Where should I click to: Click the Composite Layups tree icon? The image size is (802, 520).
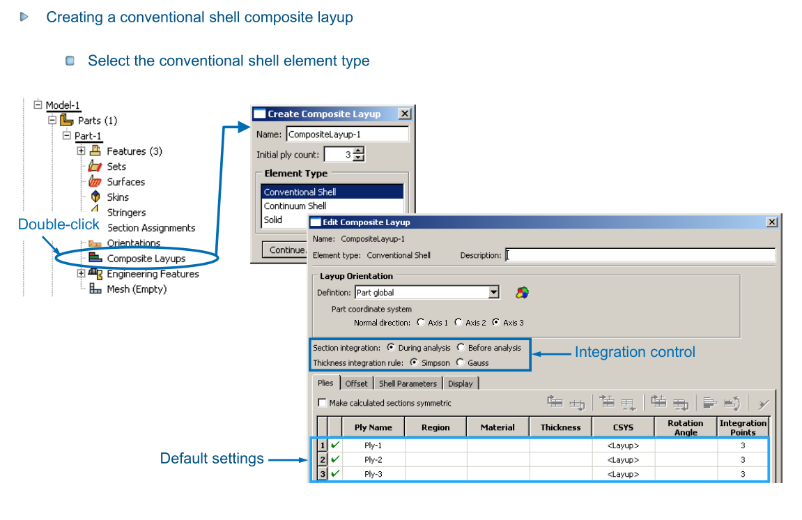click(x=95, y=259)
